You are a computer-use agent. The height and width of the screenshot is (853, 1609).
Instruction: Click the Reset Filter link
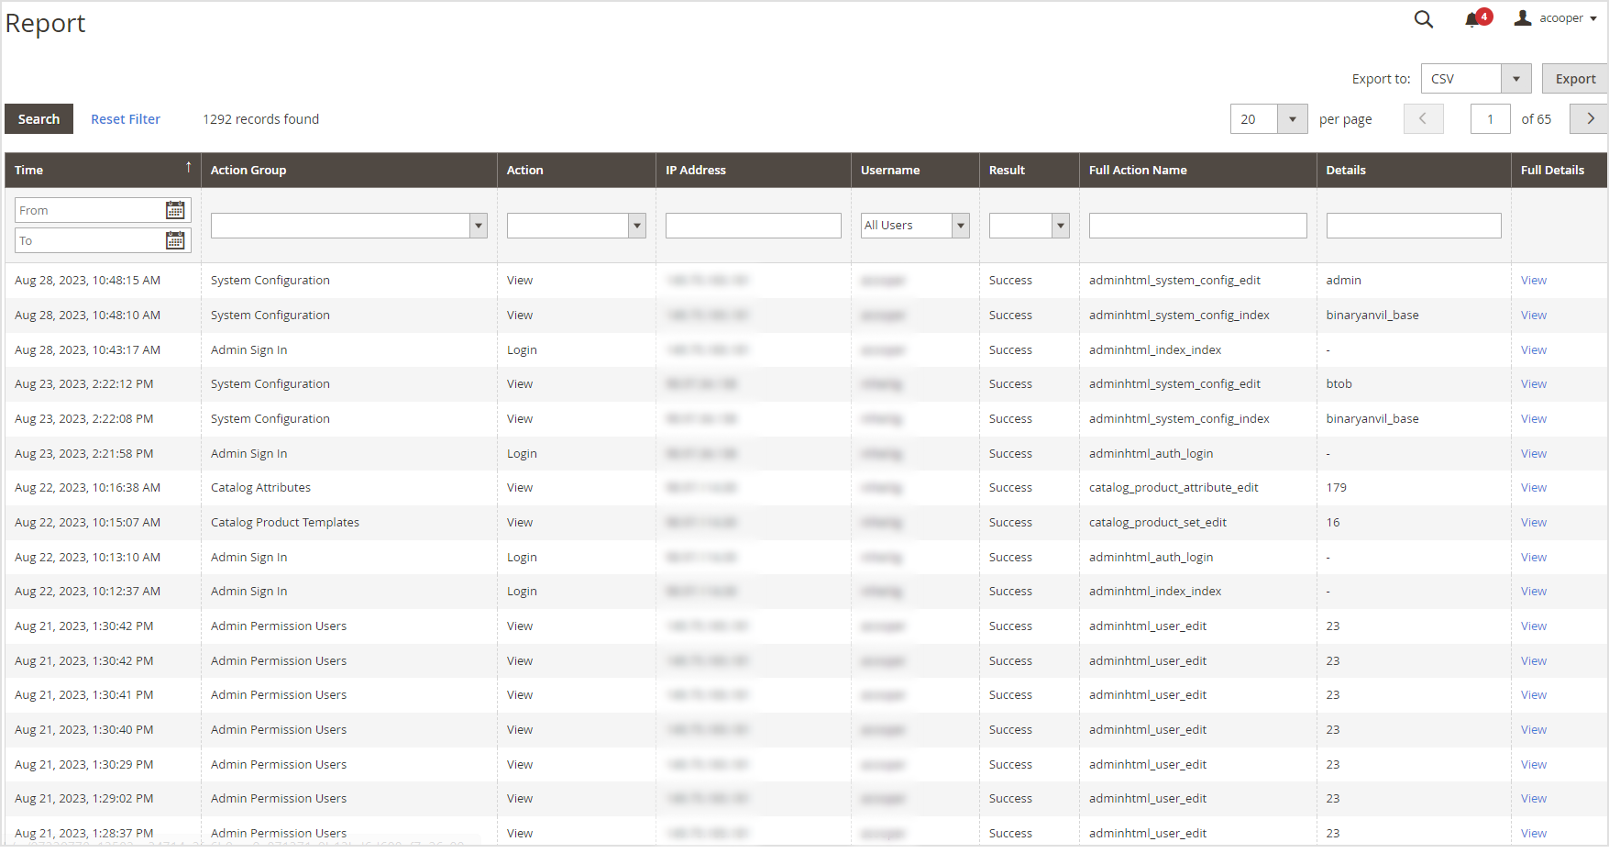126,119
